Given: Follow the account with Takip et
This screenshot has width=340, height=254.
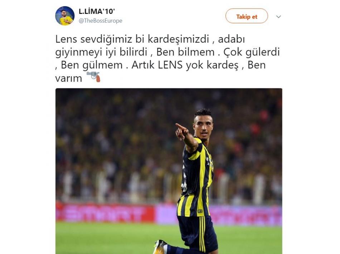Looking at the screenshot, I should tap(247, 16).
